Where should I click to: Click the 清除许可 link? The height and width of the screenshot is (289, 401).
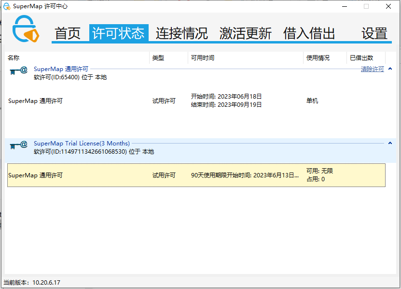click(373, 69)
